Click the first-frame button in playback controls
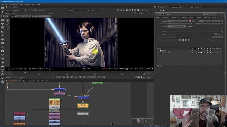Image resolution: width=227 pixels, height=127 pixels. pyautogui.click(x=60, y=77)
